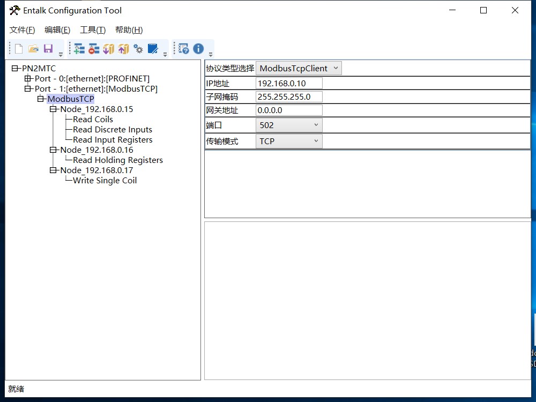Select Node_192.168.0.17 in tree

coord(96,170)
